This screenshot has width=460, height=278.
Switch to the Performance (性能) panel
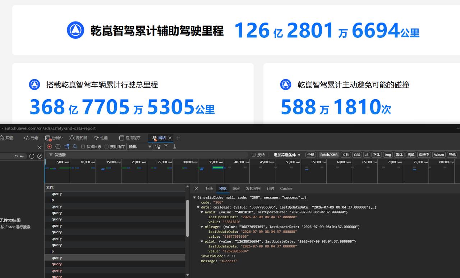click(101, 138)
